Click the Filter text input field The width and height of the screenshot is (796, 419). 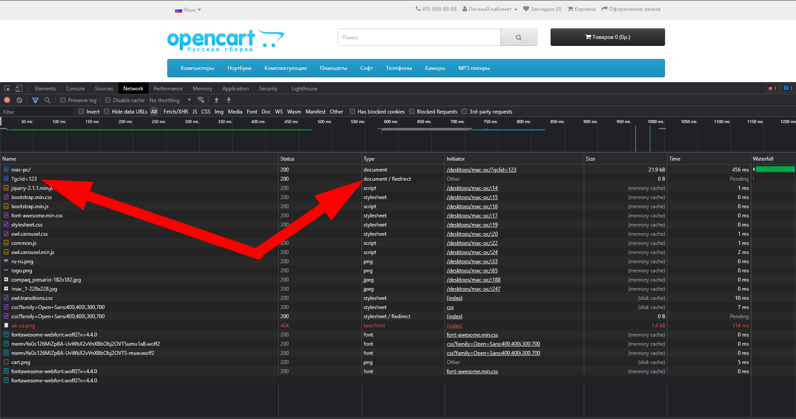(x=37, y=112)
